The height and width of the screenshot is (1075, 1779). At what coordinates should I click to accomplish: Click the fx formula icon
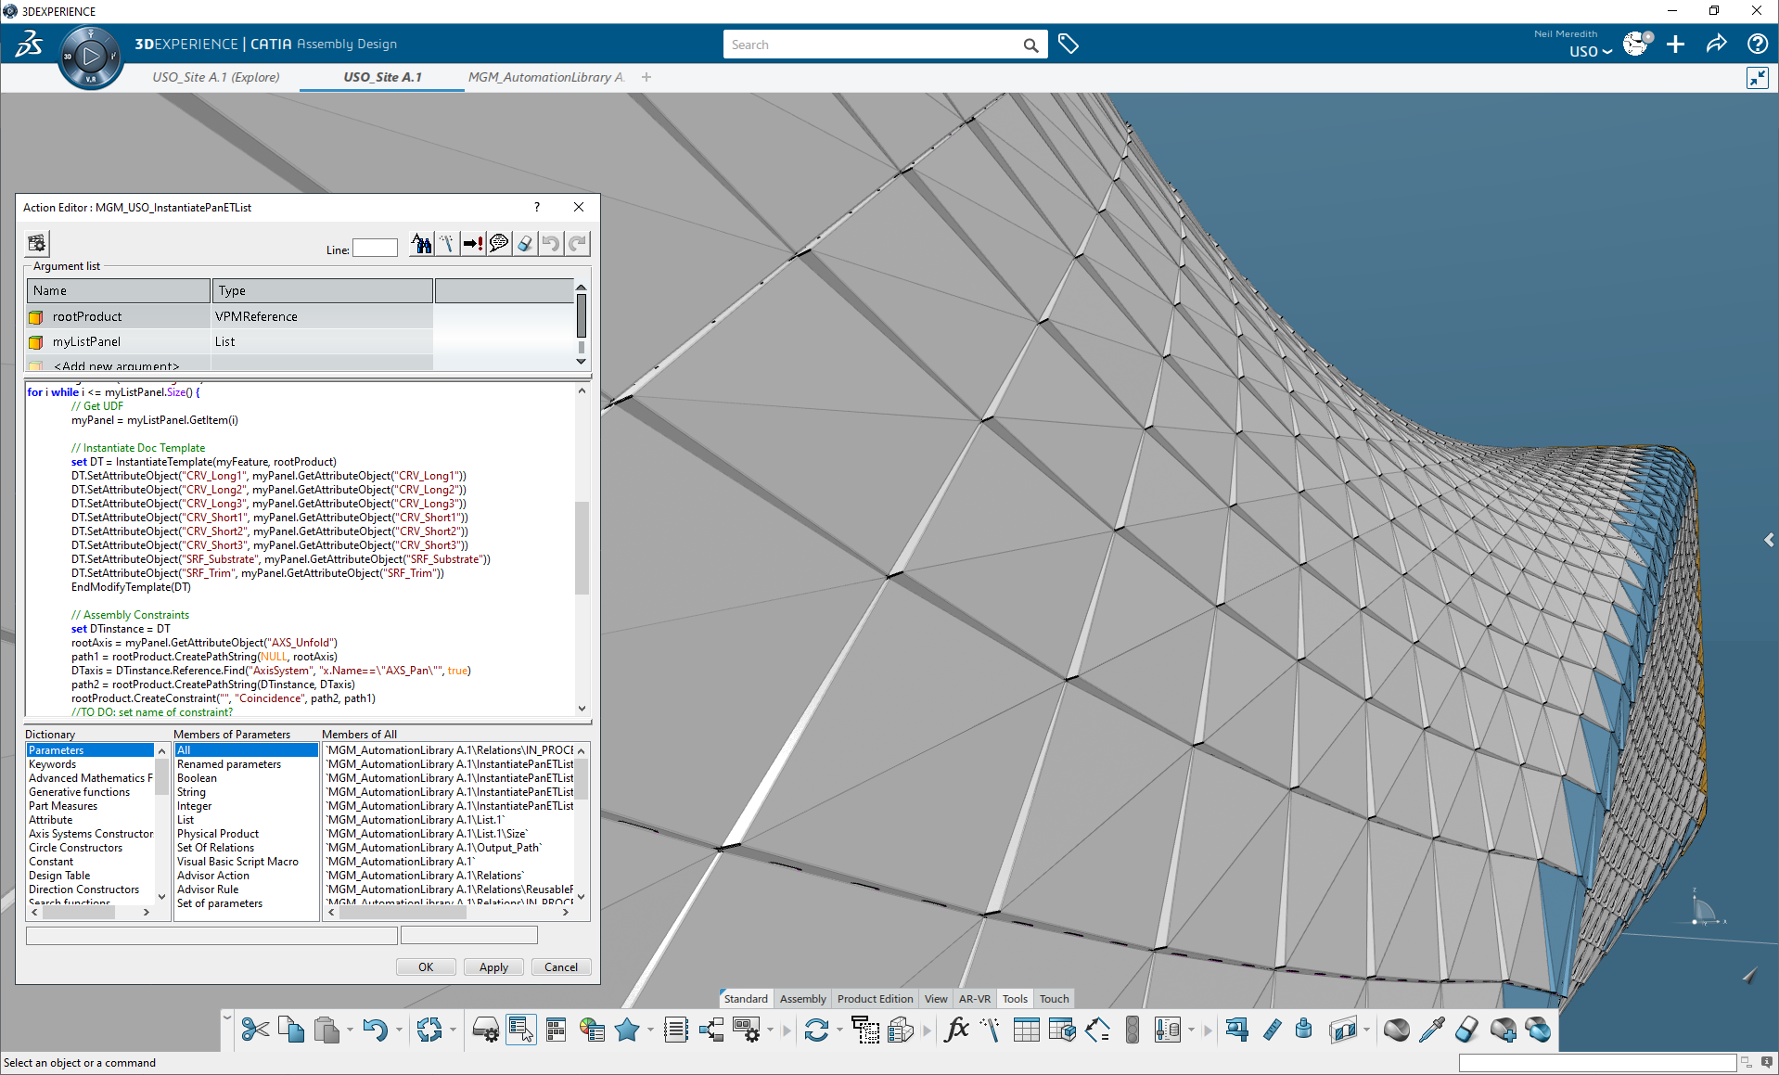(955, 1030)
